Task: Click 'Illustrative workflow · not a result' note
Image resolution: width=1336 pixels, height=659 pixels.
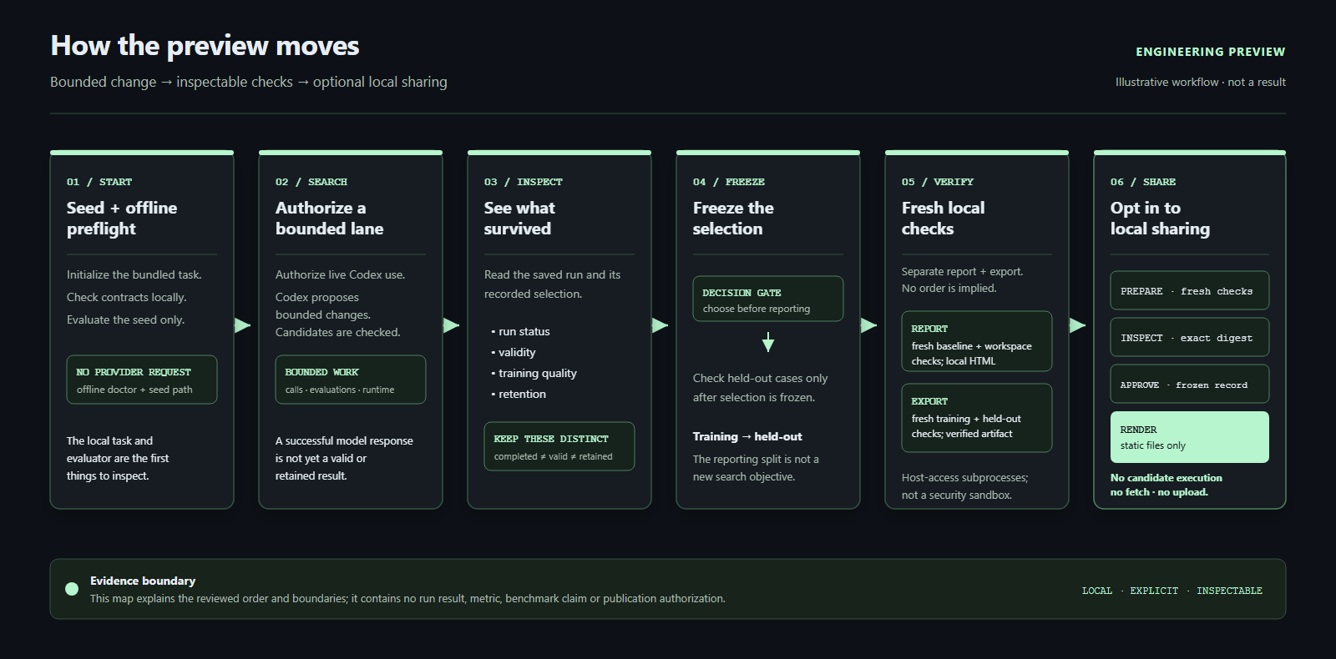Action: pos(1200,82)
